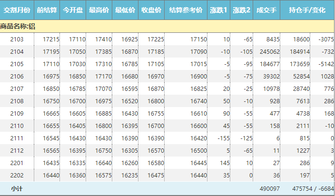Screen dimensions: 335x196
Task: Click the 收盘价 column header
Action: pyautogui.click(x=152, y=10)
